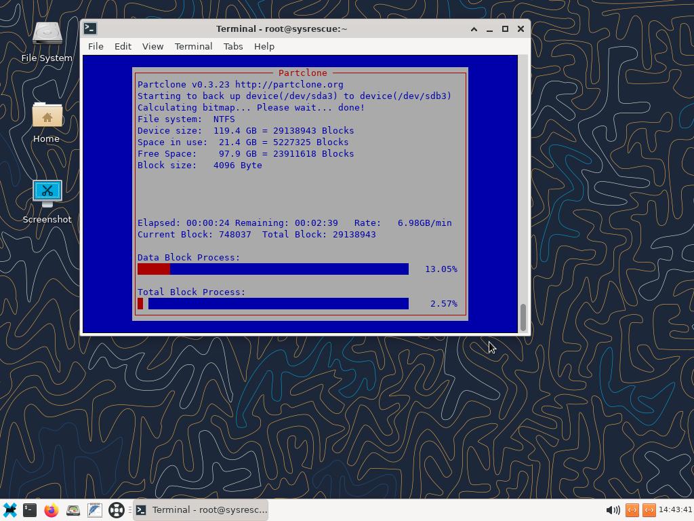Click the lifebuoy help manual icon
Screen dimensions: 694x521
117,509
